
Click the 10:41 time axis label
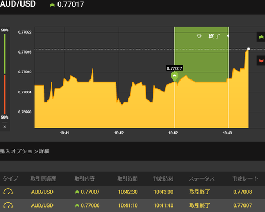tap(65, 133)
